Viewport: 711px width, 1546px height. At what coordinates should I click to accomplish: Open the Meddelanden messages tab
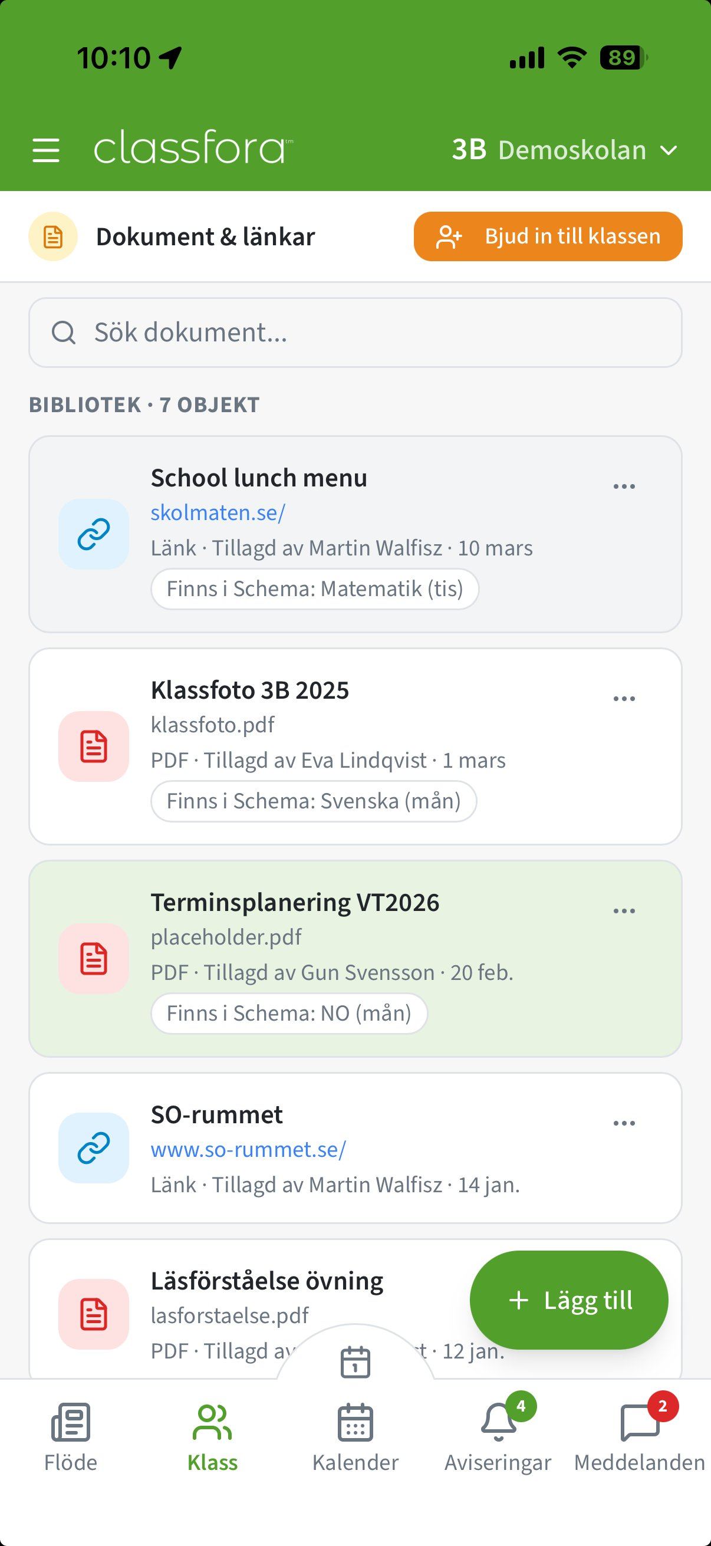tap(640, 1438)
